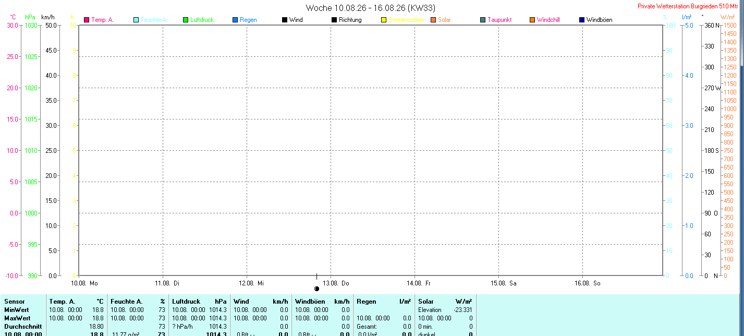Click the Durchschnitt row label
This screenshot has height=336, width=744.
tap(23, 327)
